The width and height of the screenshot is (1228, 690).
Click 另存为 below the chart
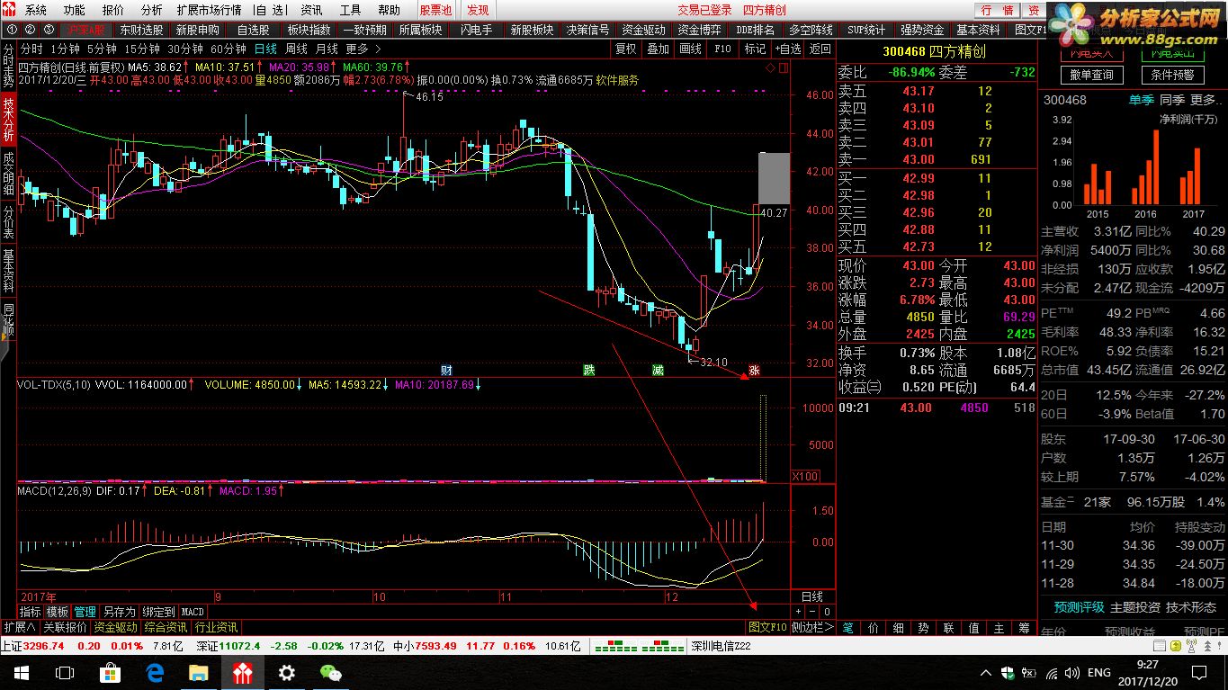coord(119,612)
